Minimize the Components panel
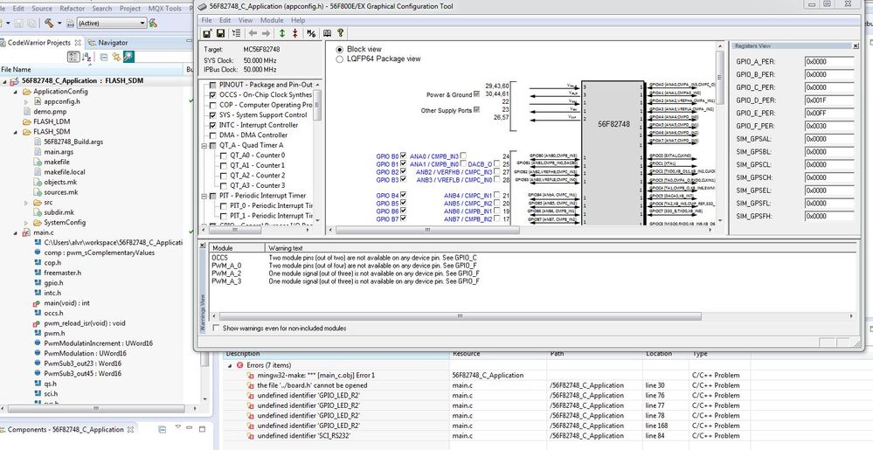 coord(191,428)
